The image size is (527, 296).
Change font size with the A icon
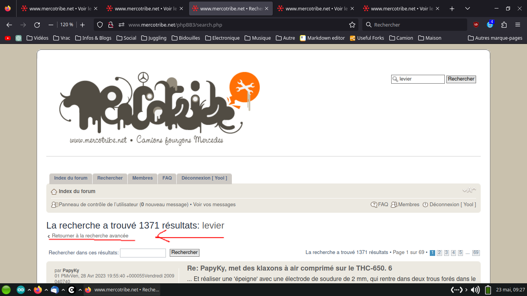point(469,190)
